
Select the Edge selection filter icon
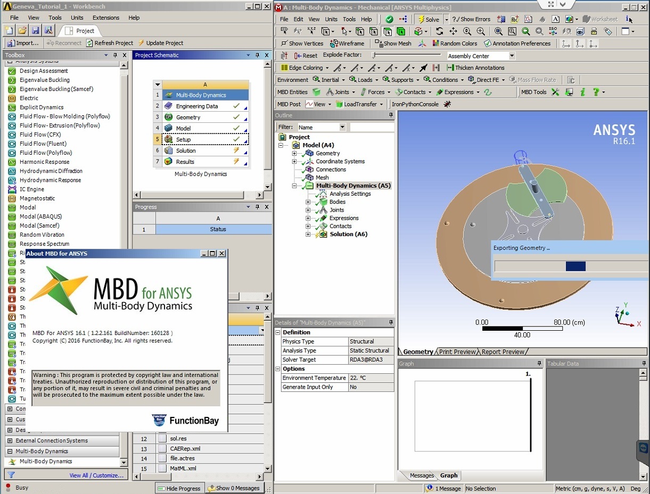coord(373,31)
